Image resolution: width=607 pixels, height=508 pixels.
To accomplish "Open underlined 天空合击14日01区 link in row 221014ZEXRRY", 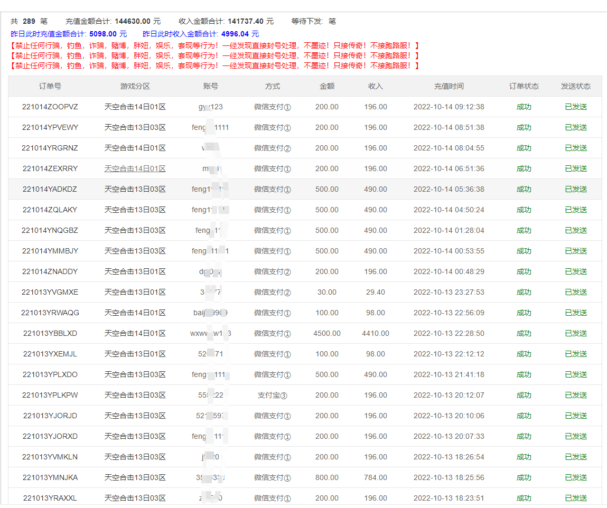I will (x=135, y=168).
